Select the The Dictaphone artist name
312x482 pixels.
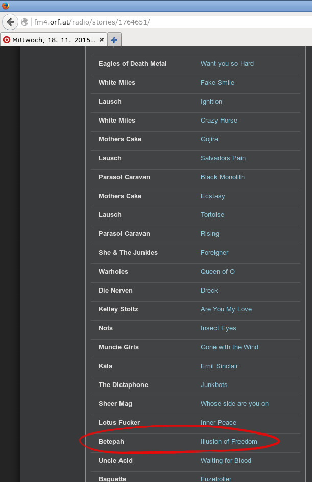click(x=123, y=385)
